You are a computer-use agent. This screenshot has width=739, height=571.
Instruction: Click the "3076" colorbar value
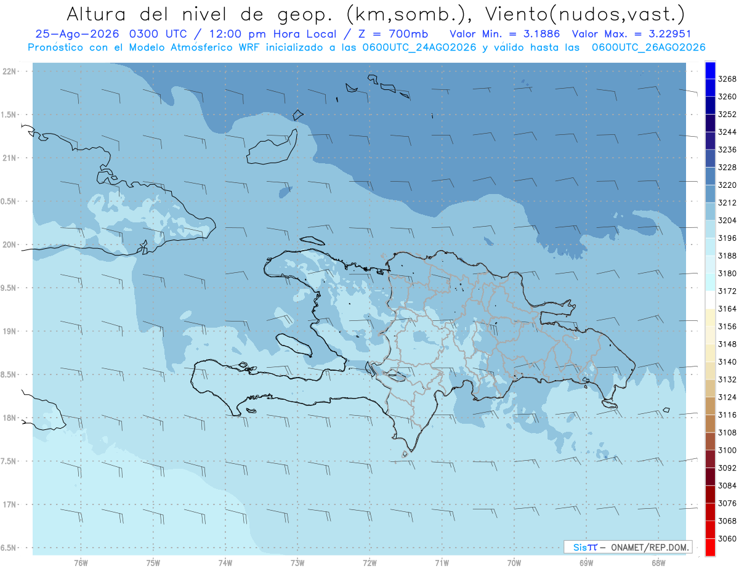[x=727, y=503]
